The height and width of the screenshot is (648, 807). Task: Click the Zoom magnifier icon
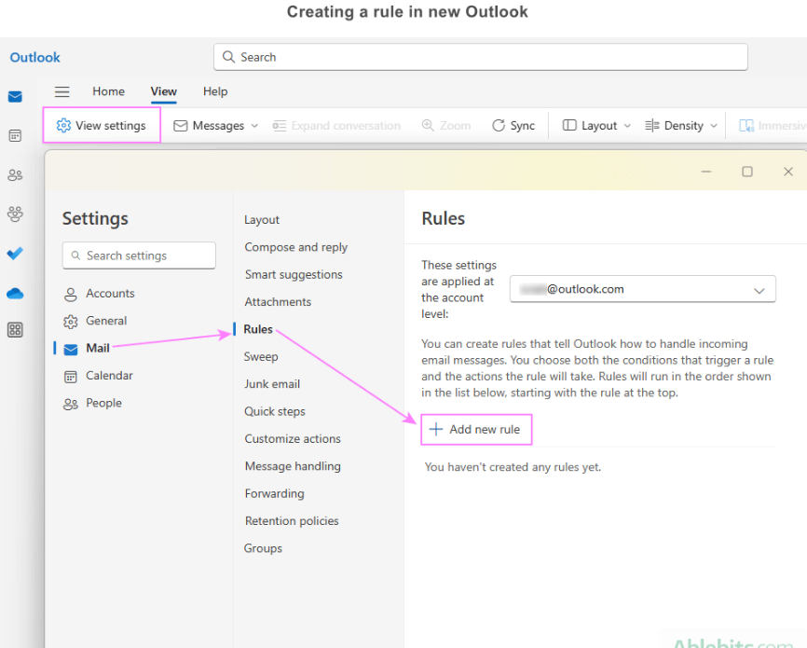coord(428,125)
